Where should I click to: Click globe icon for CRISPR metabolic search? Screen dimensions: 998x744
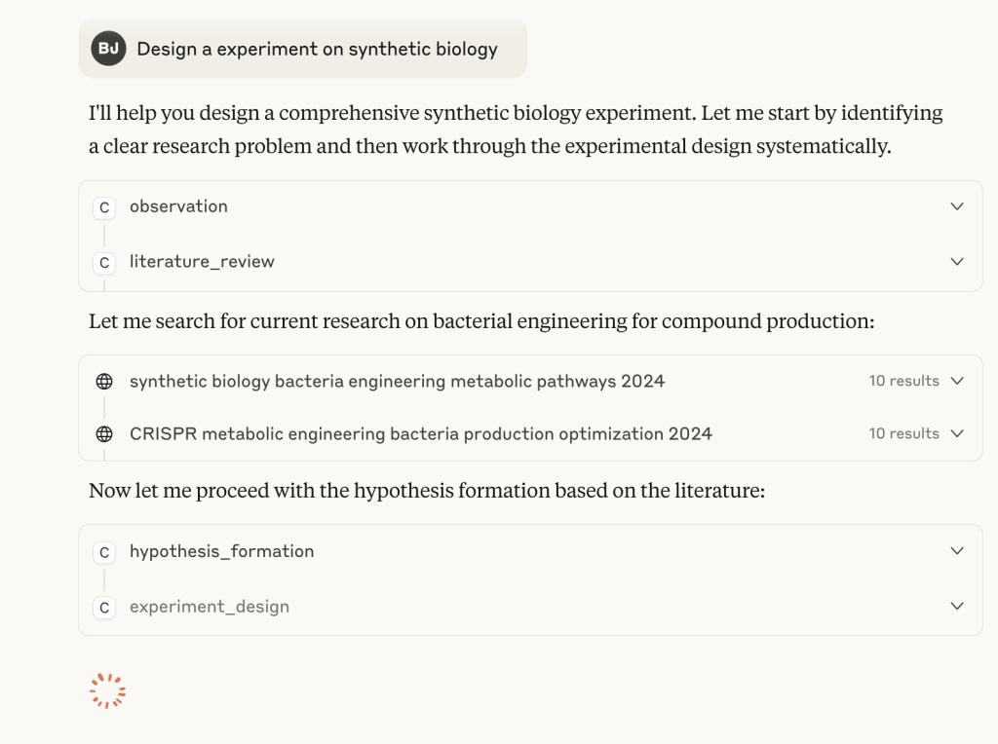tap(104, 433)
